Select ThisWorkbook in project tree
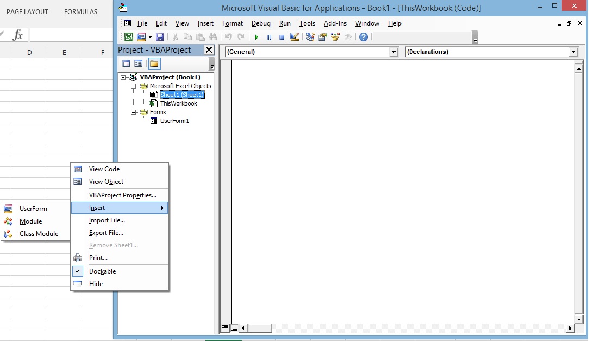589x341 pixels. tap(178, 103)
